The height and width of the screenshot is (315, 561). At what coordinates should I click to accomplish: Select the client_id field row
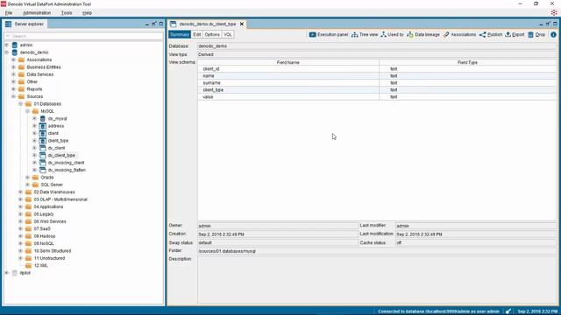[x=377, y=68]
